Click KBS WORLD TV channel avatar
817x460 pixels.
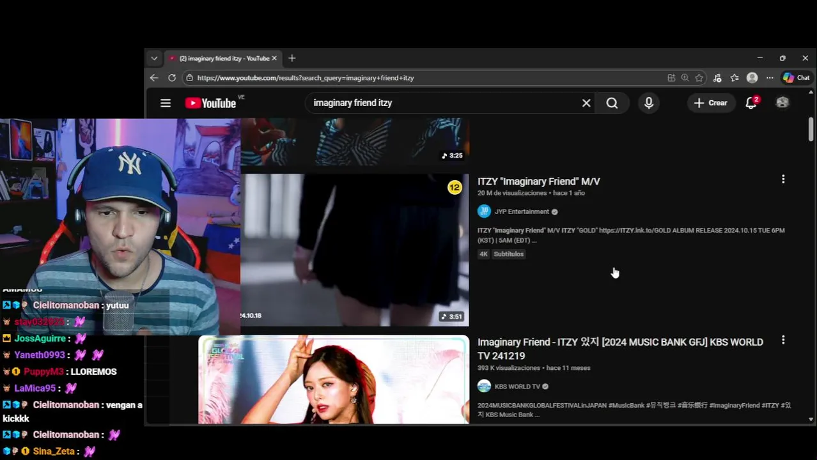[x=484, y=387]
